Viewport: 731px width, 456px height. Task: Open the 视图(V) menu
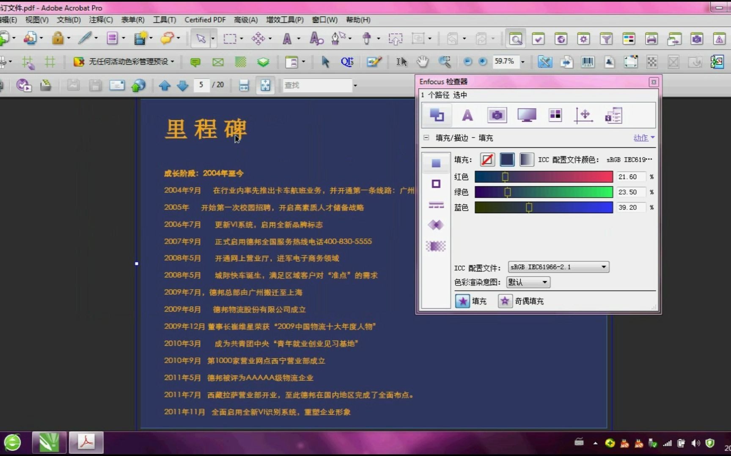37,20
